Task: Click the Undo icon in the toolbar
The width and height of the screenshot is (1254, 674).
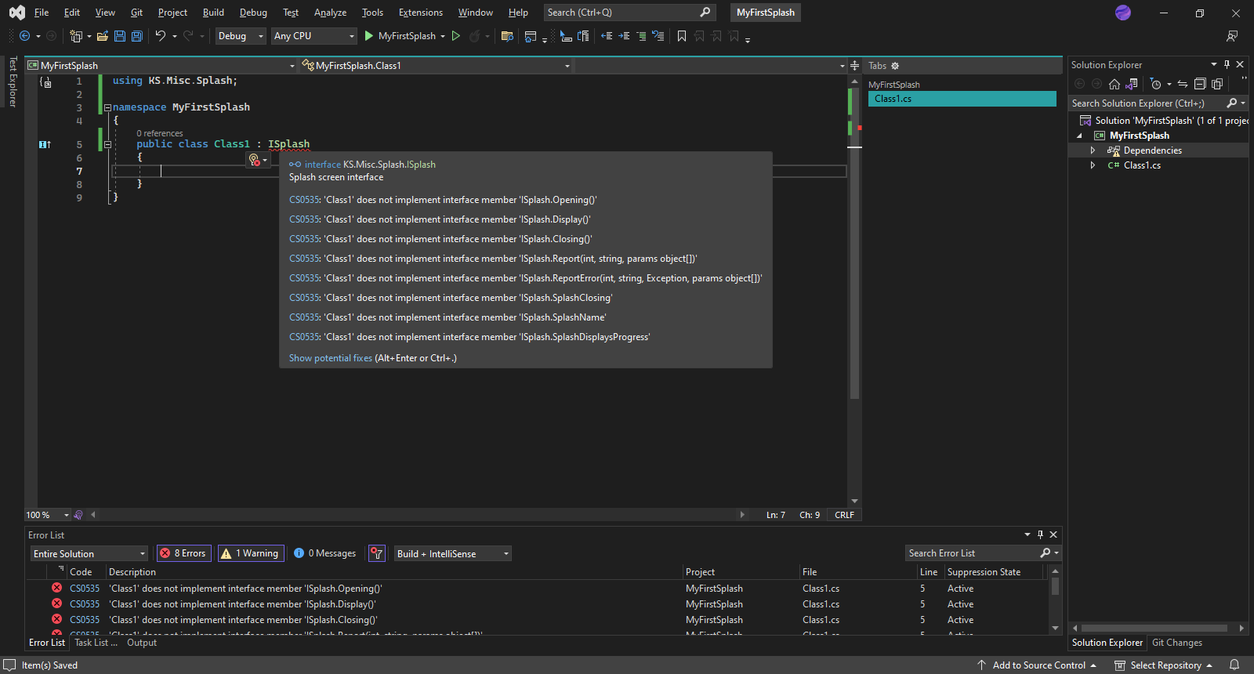Action: coord(160,36)
